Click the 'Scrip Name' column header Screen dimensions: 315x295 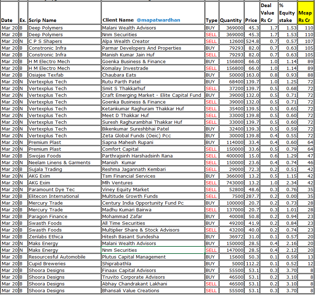tap(65, 13)
